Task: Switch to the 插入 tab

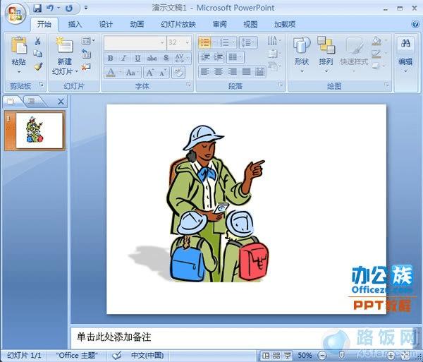Action: [75, 24]
